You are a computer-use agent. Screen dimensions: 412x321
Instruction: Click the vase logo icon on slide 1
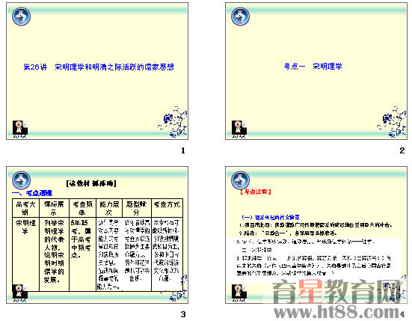[x=21, y=16]
